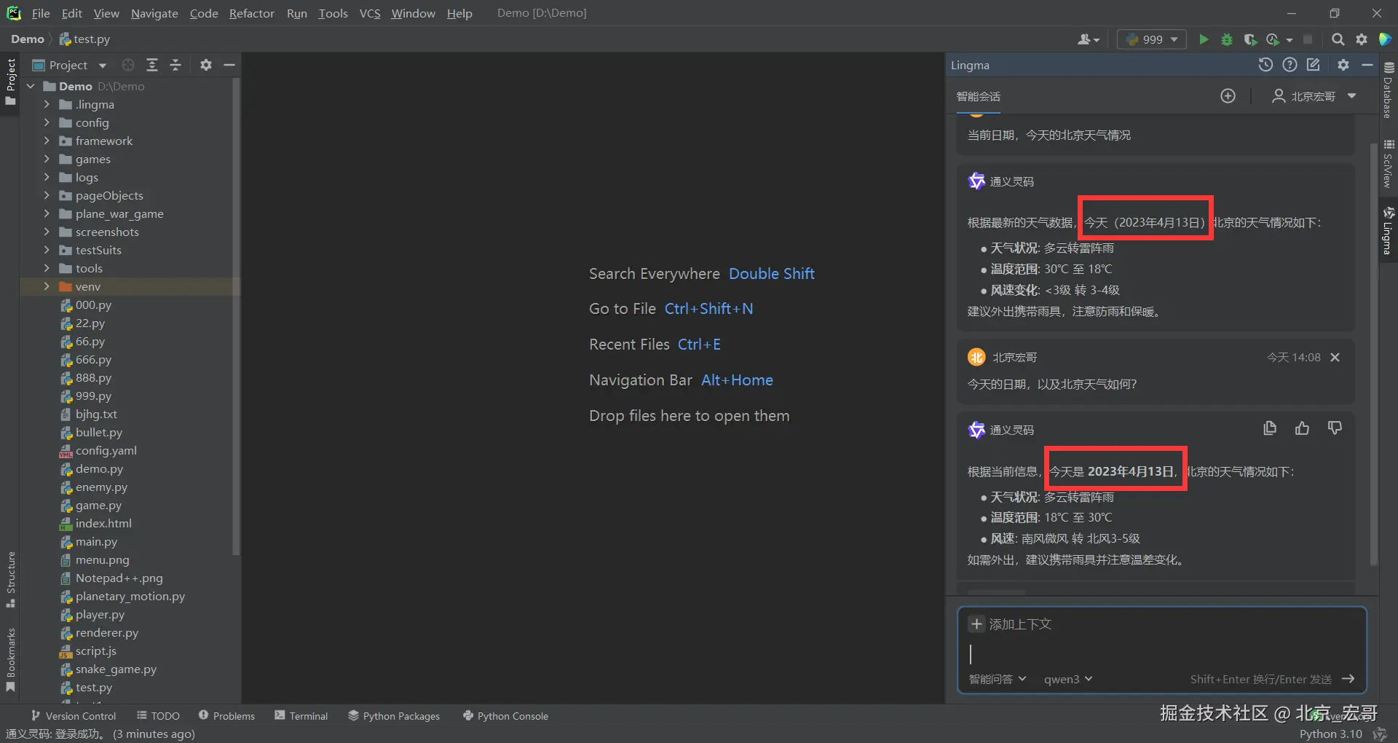Dislike the latest Tongyi Lingma answer
Screen dimensions: 1398x743
tap(1335, 428)
